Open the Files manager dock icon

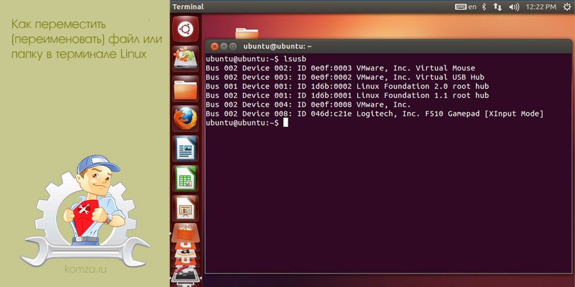(x=186, y=88)
